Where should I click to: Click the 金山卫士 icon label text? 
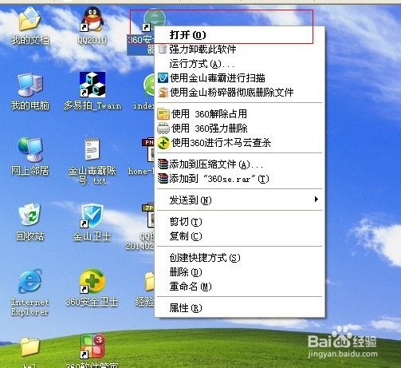(92, 236)
